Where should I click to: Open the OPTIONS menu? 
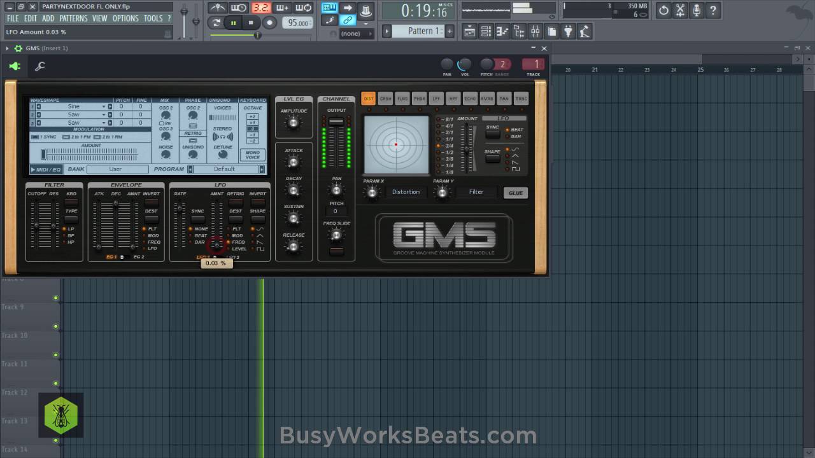click(125, 19)
